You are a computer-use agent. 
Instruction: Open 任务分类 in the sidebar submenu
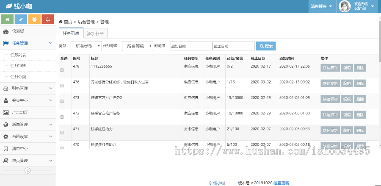pyautogui.click(x=18, y=77)
